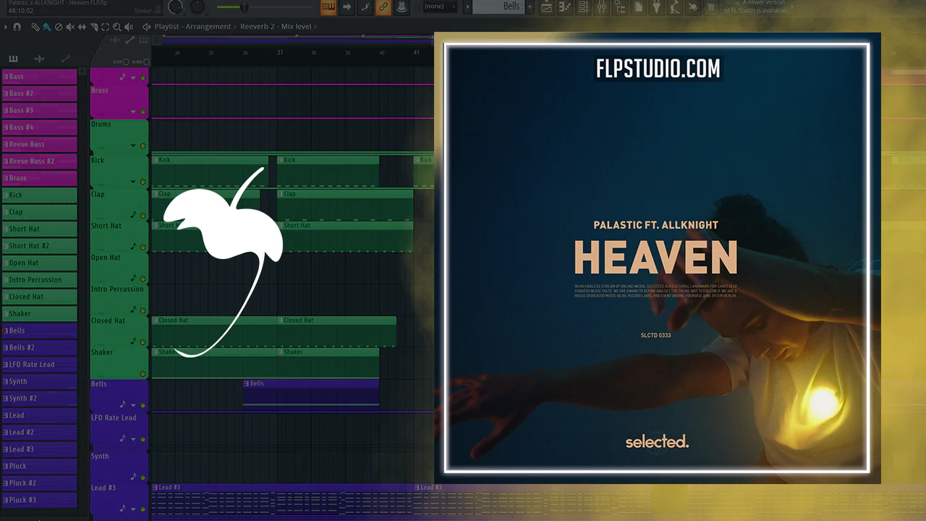Select the Bells clip in the playlist

pos(311,391)
